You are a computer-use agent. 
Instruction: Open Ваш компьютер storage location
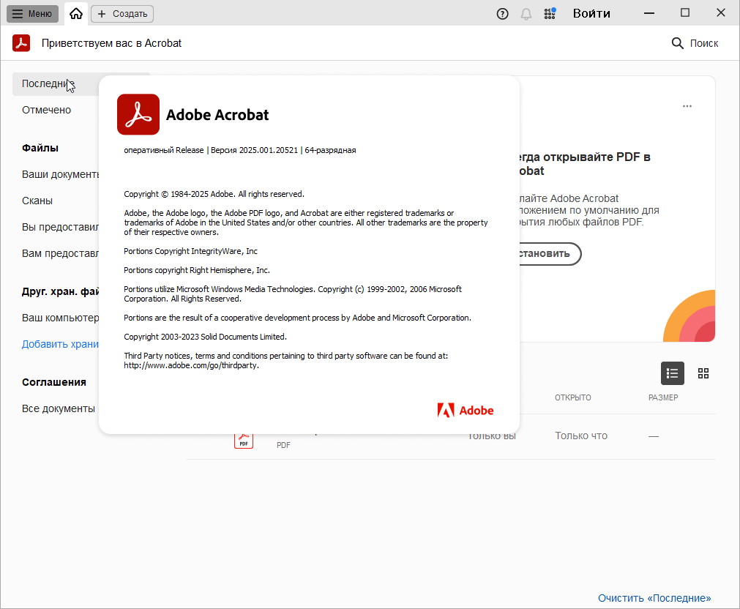(x=61, y=318)
